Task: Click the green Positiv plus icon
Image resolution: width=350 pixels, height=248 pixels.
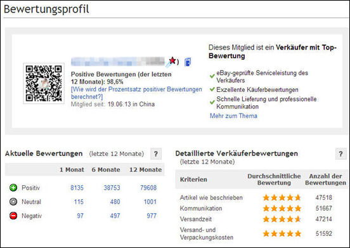Action: 13,188
